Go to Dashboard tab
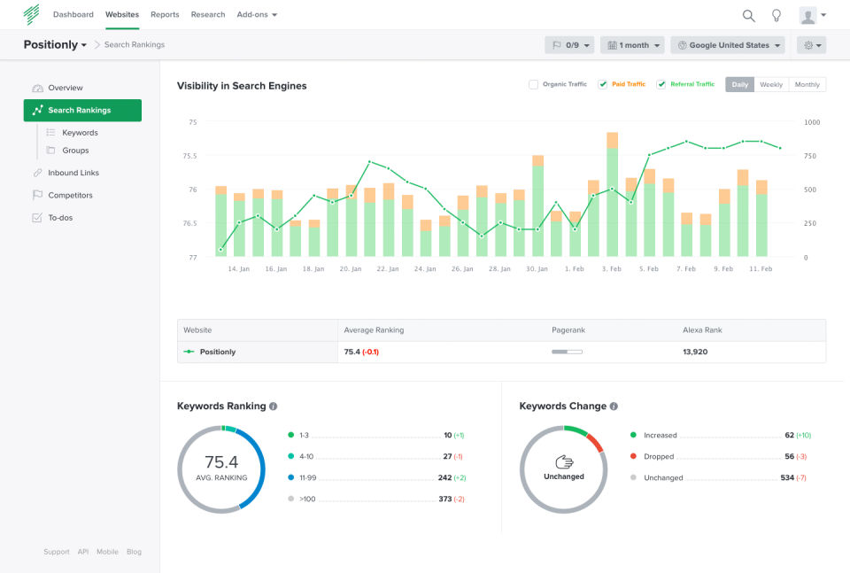 [x=73, y=15]
